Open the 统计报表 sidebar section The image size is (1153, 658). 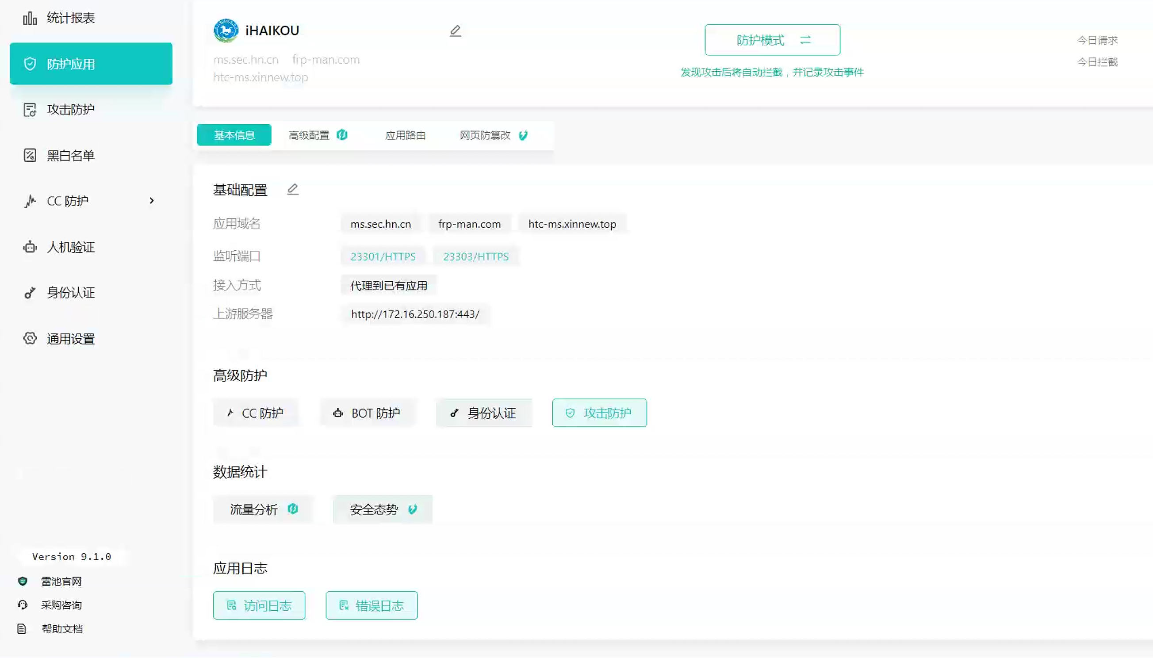click(x=70, y=18)
